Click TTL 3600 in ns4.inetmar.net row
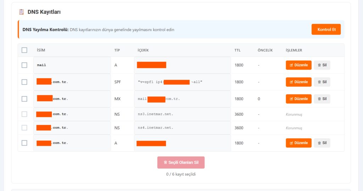The width and height of the screenshot is (363, 191). (x=239, y=128)
